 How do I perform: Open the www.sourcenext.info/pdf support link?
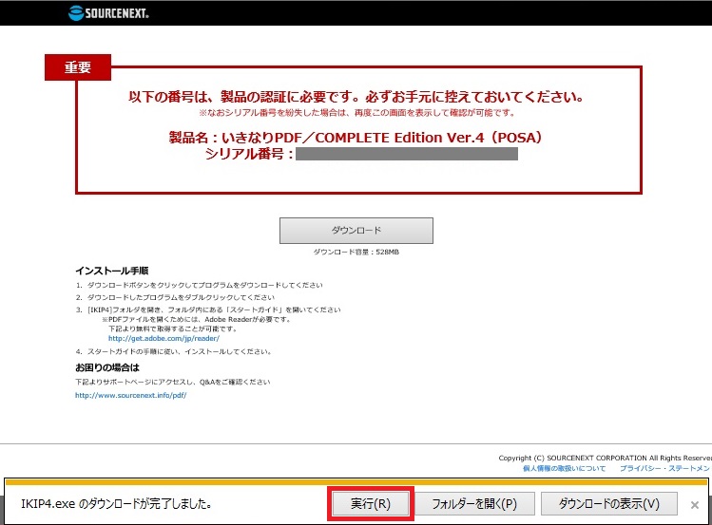[131, 395]
